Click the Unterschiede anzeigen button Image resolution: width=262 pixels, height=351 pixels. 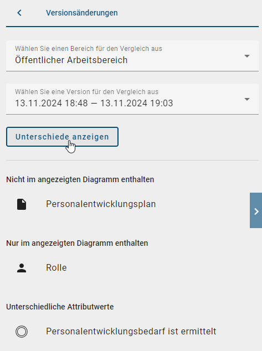62,137
